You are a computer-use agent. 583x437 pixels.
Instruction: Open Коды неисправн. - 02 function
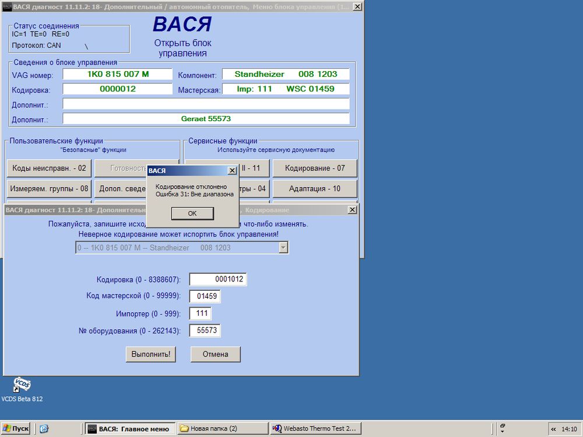click(49, 168)
